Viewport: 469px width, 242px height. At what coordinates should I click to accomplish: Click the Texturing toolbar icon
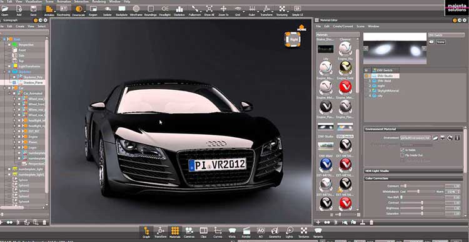pyautogui.click(x=282, y=9)
